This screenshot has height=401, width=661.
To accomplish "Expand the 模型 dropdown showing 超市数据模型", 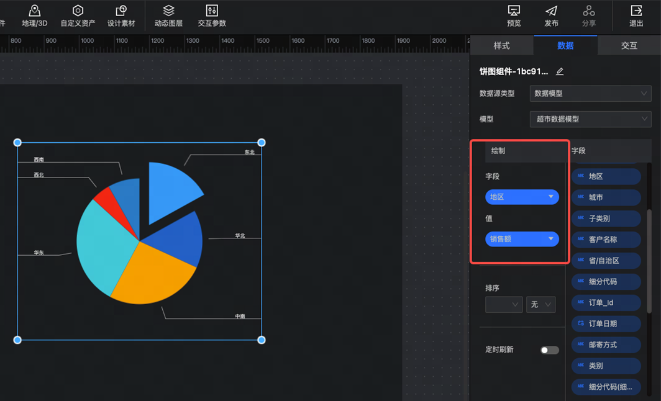I will (590, 119).
